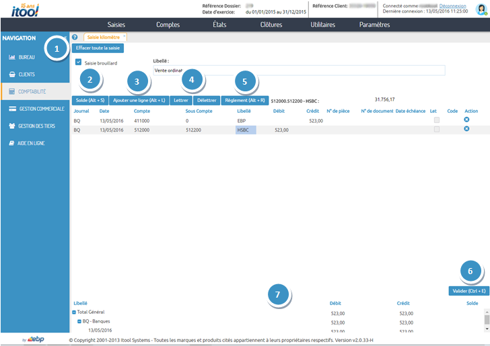The height and width of the screenshot is (346, 490).
Task: Open Bureau from the navigation sidebar
Action: pos(27,57)
